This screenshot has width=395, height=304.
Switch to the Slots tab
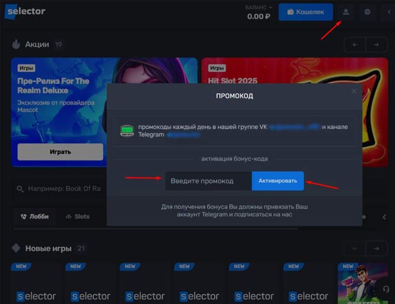[x=77, y=217]
